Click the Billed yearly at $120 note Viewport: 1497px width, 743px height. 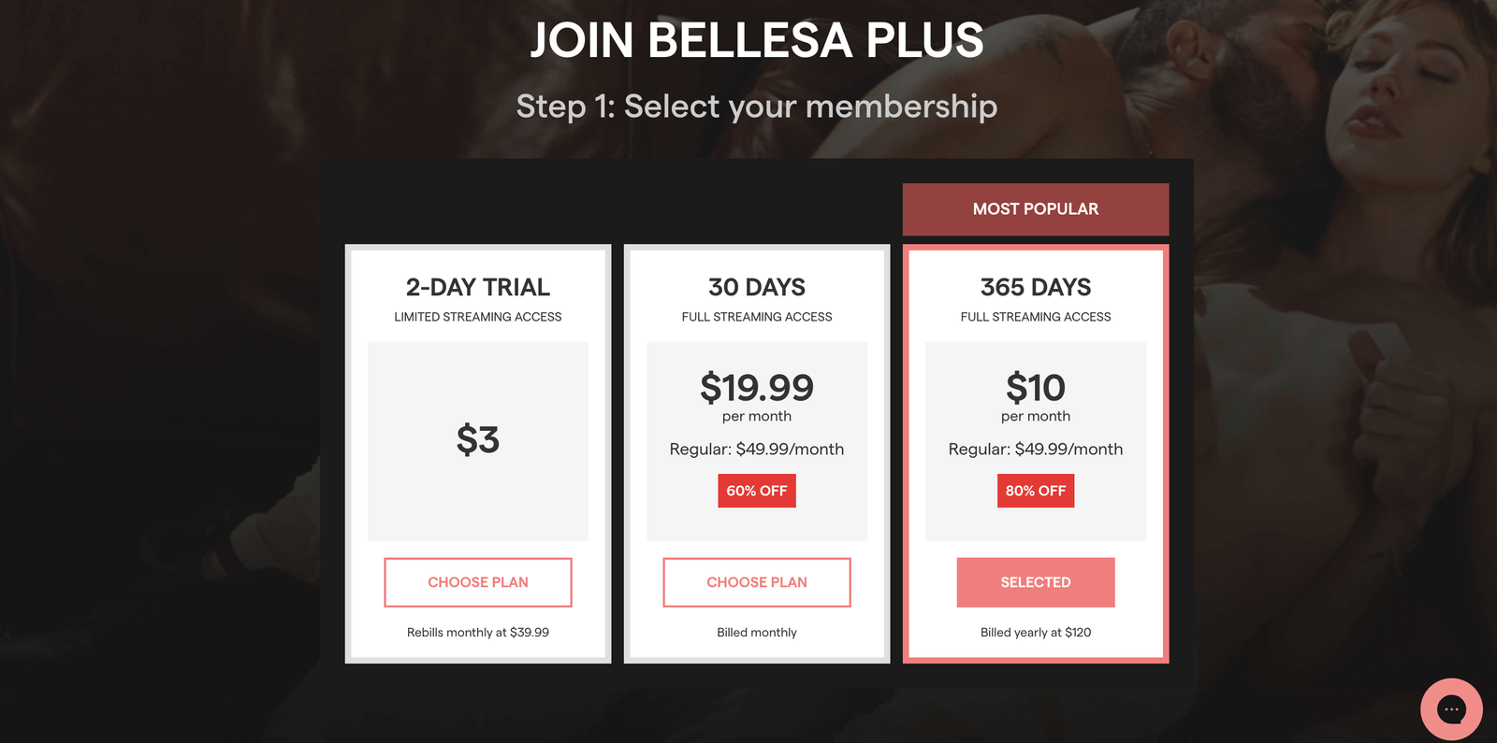pyautogui.click(x=1036, y=633)
